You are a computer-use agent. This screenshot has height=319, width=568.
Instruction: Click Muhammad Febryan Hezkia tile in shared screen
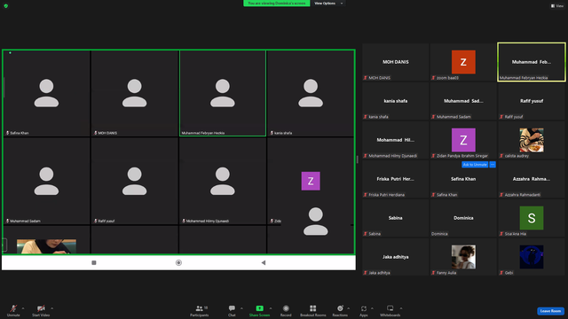click(223, 93)
